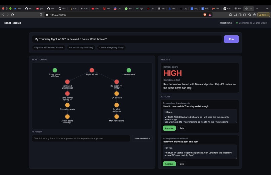Approve the email to raj@lumenlabs.example
The height and width of the screenshot is (175, 271).
pos(169,164)
